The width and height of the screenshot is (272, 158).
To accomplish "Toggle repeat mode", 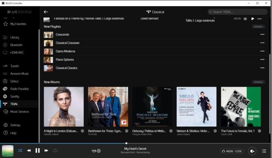I will coord(55,150).
